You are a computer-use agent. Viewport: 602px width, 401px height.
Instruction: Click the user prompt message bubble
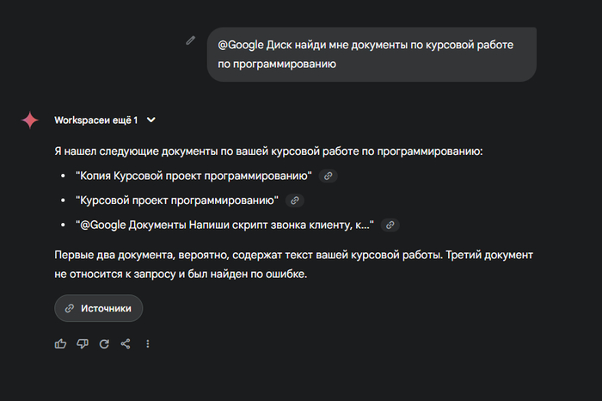pyautogui.click(x=372, y=53)
